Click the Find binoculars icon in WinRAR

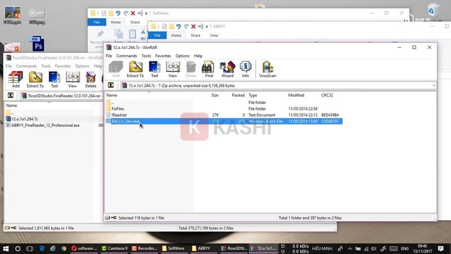pos(209,70)
